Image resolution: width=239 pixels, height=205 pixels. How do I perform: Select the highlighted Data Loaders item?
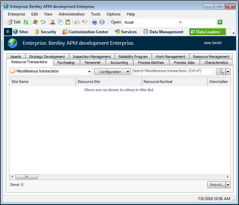[207, 32]
